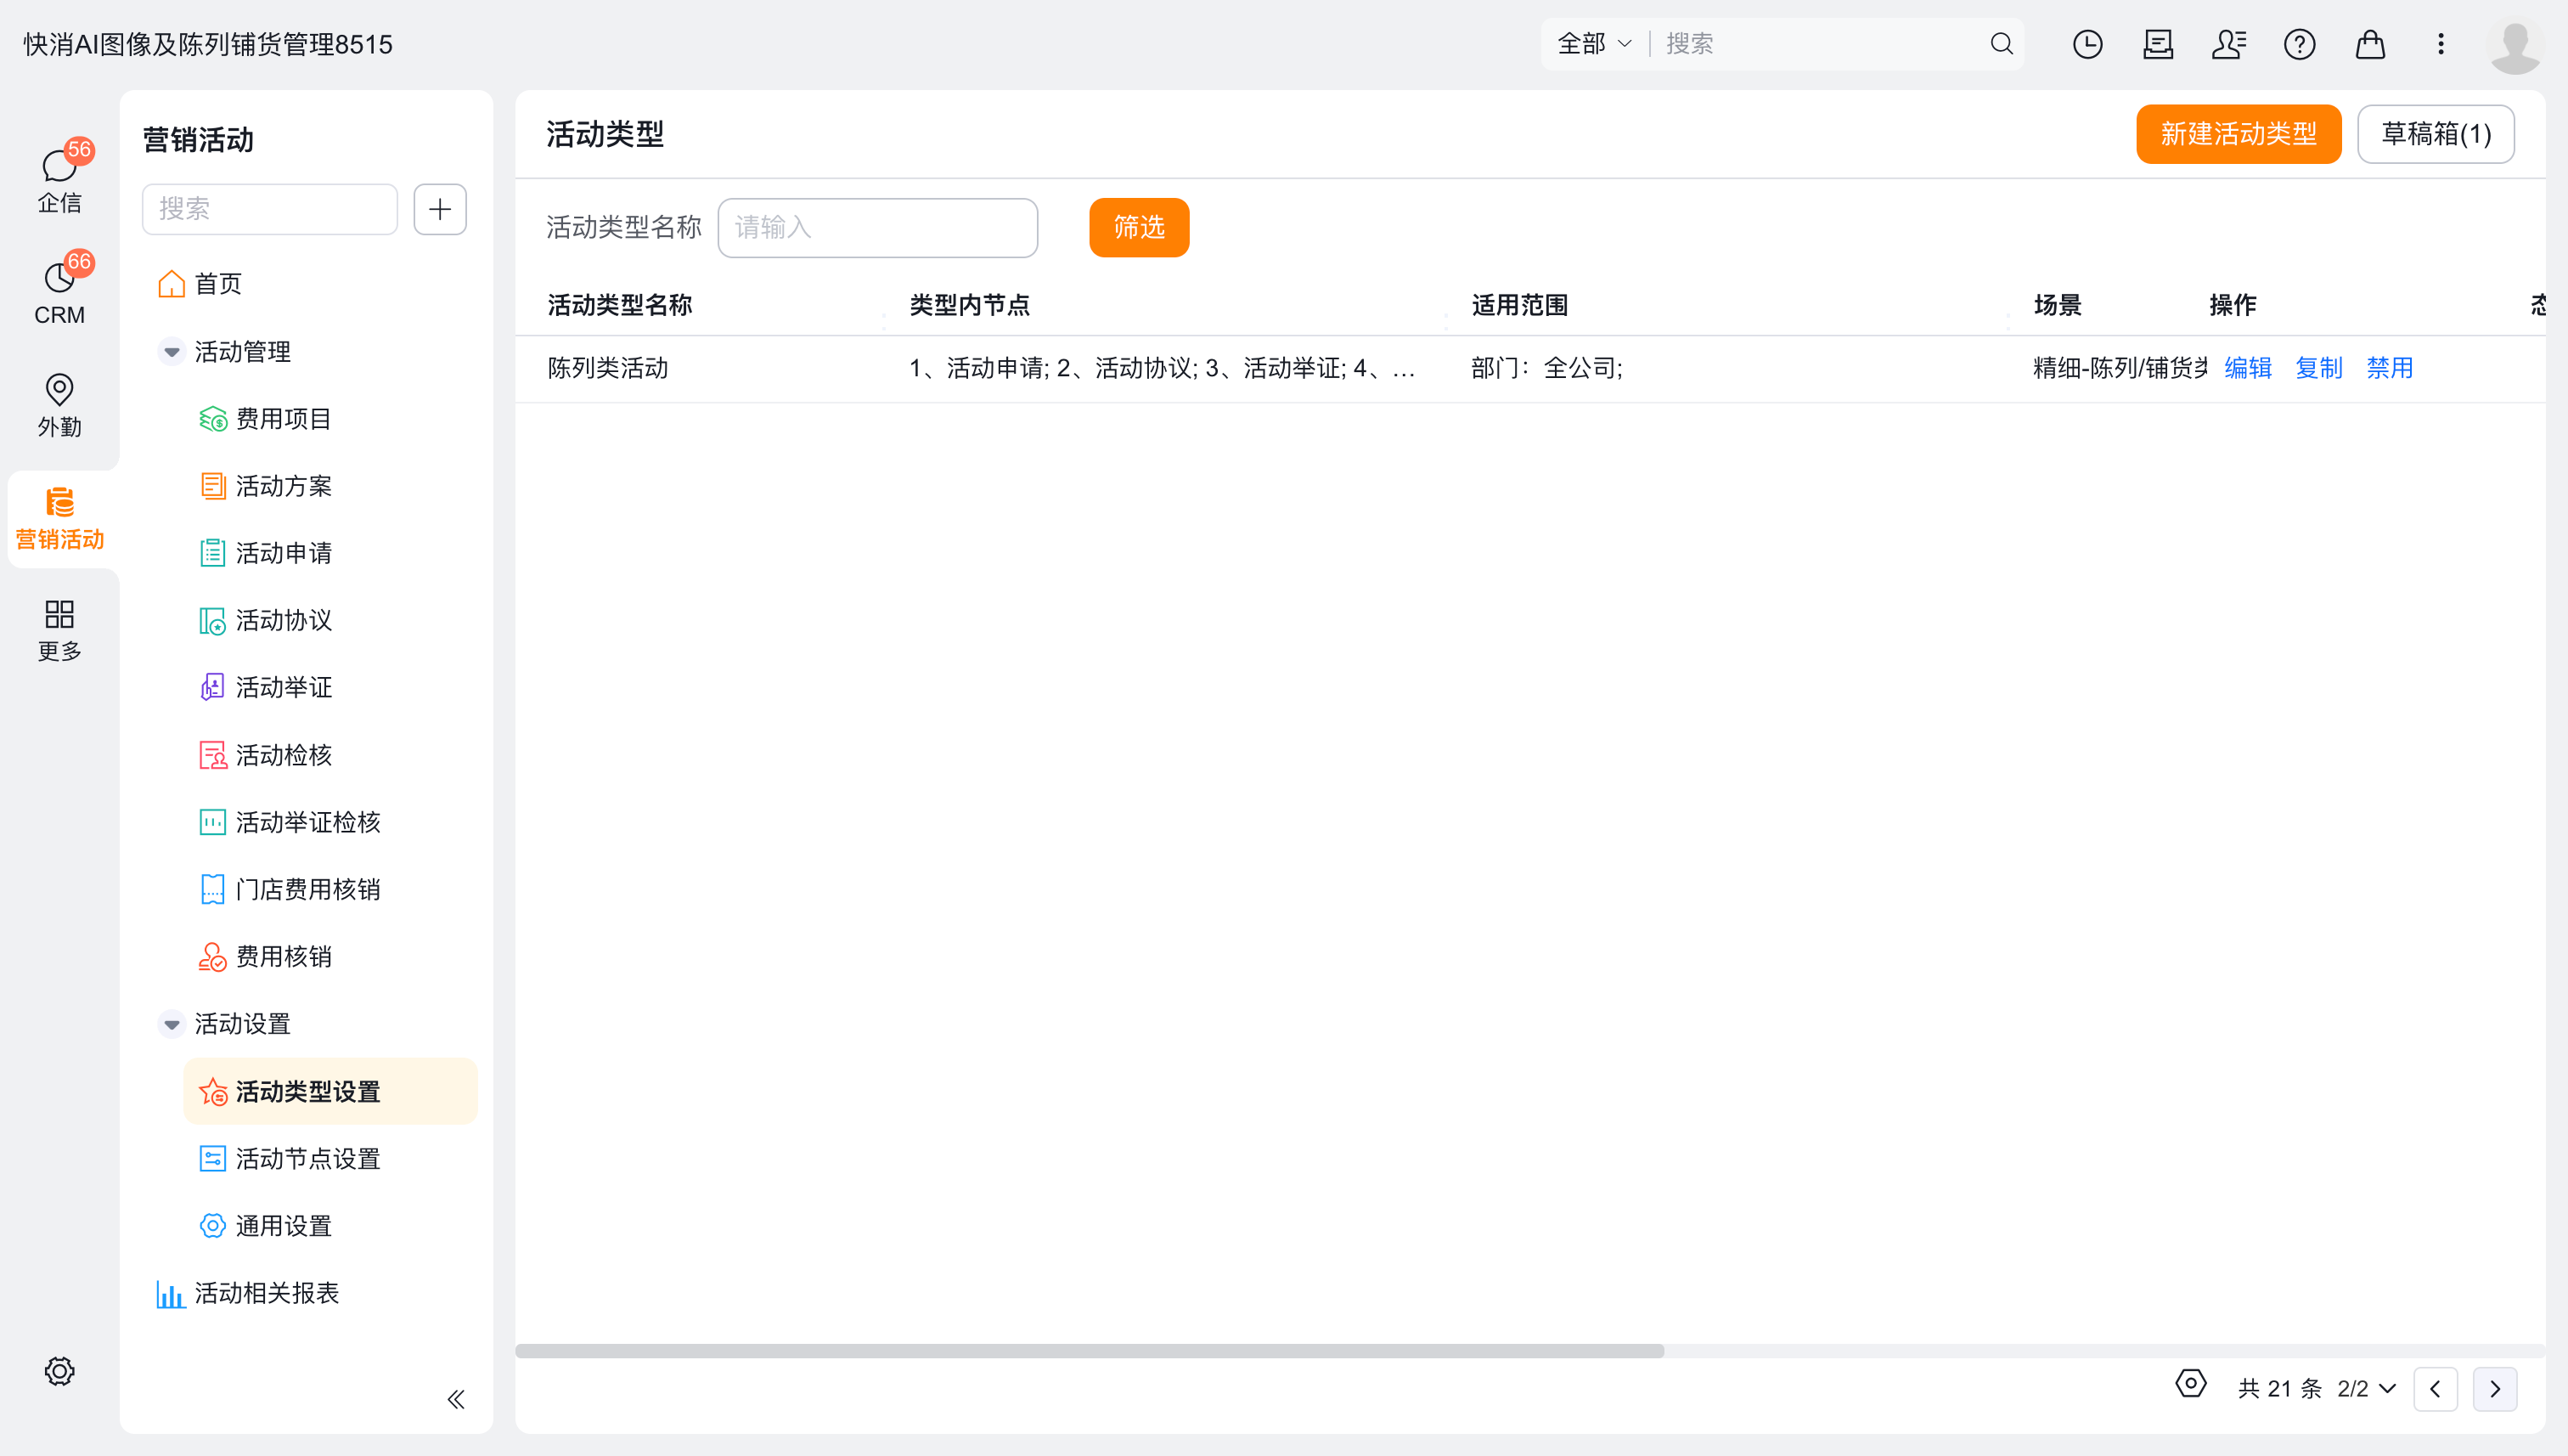Viewport: 2568px width, 1456px height.
Task: Collapse the 活动设置 tree group
Action: (x=172, y=1024)
